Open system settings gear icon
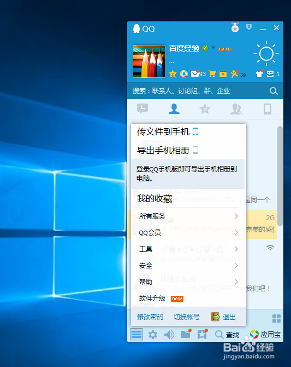 153,335
